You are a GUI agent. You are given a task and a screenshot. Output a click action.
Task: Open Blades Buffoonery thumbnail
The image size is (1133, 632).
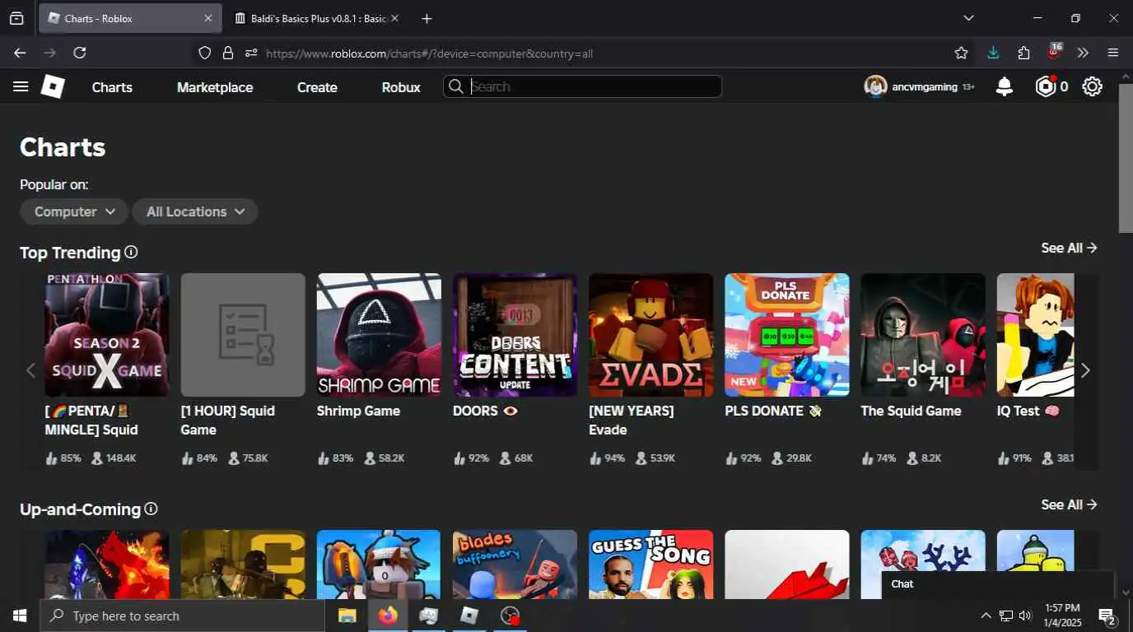point(515,565)
